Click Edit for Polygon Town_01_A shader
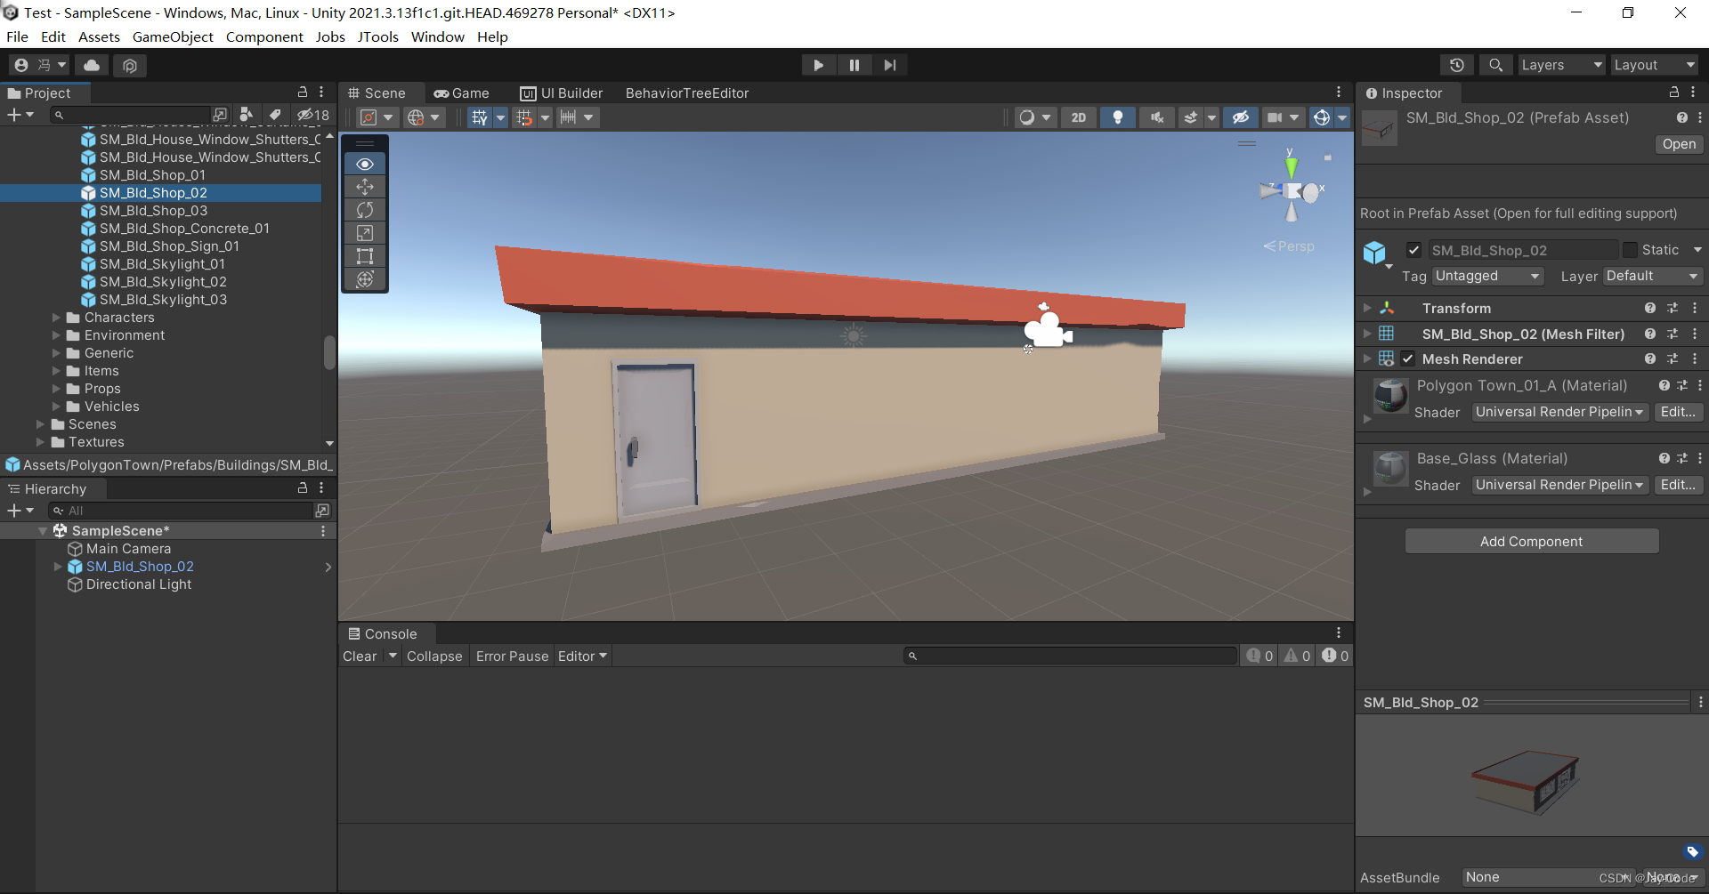 coord(1678,412)
